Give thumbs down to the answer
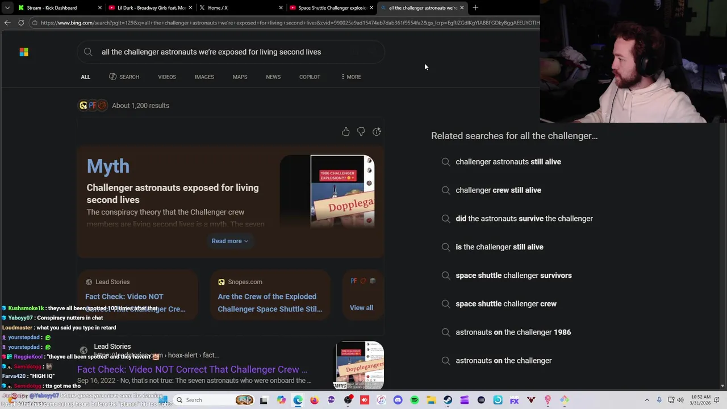This screenshot has width=727, height=409. click(361, 132)
